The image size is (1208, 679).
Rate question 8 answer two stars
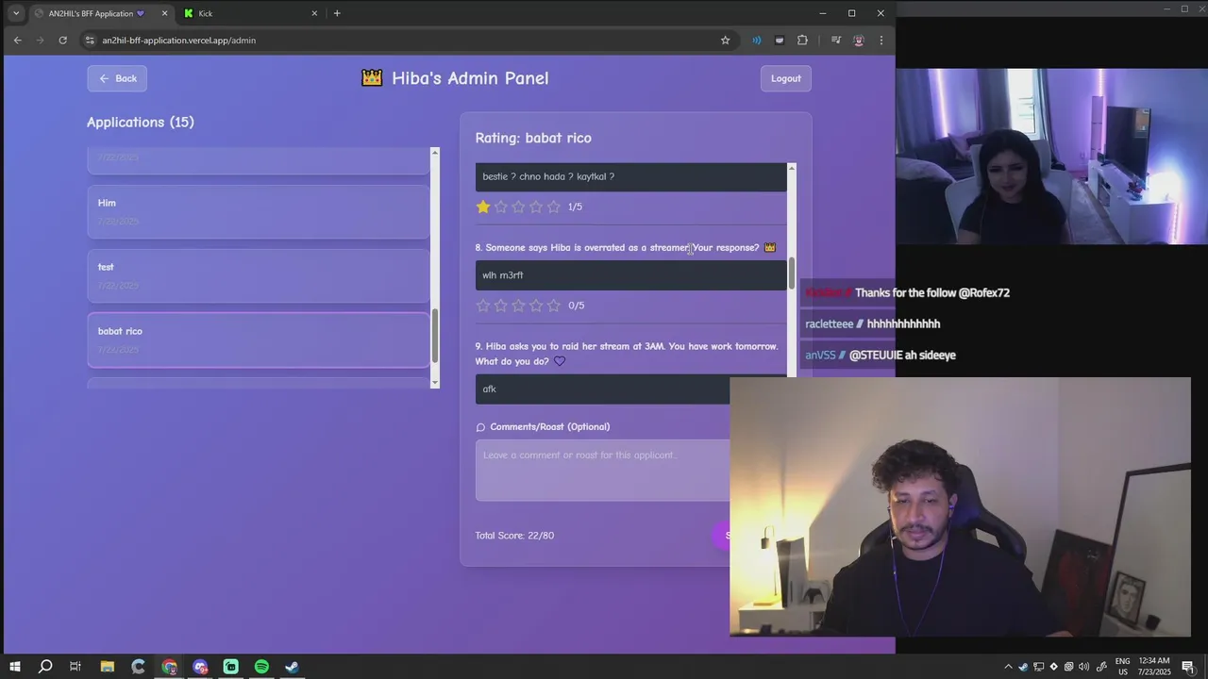coord(501,306)
